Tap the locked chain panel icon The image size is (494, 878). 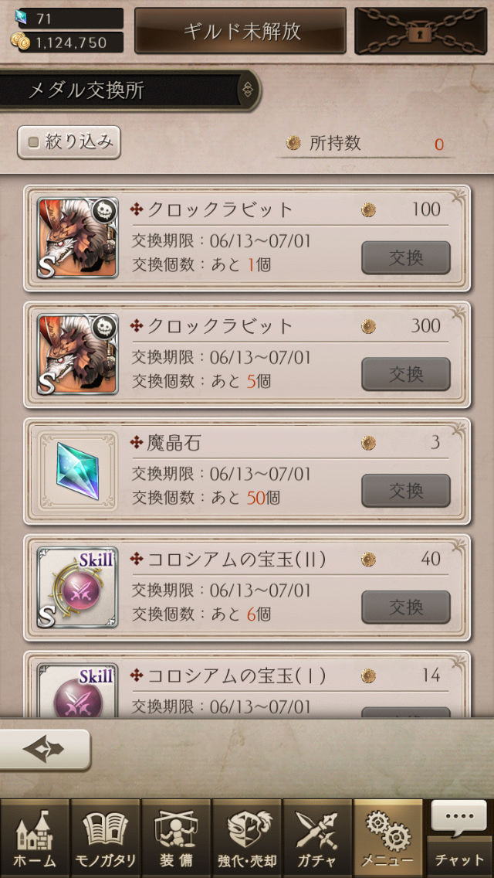point(421,31)
